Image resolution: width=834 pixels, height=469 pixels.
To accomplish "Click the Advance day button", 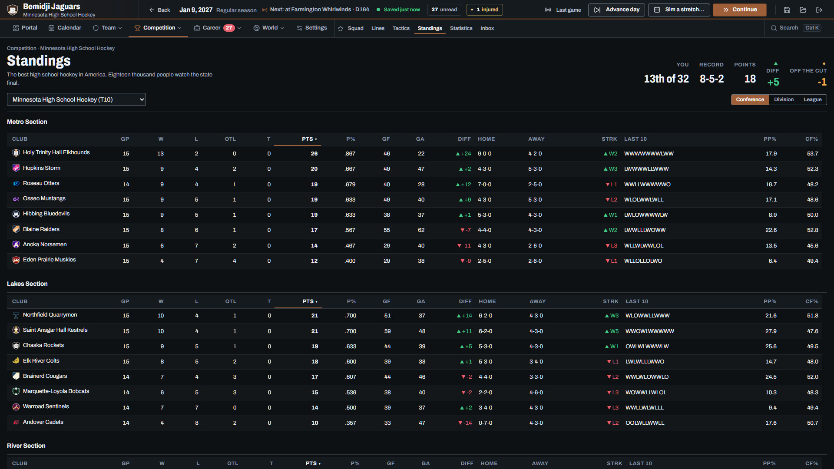I will point(616,10).
